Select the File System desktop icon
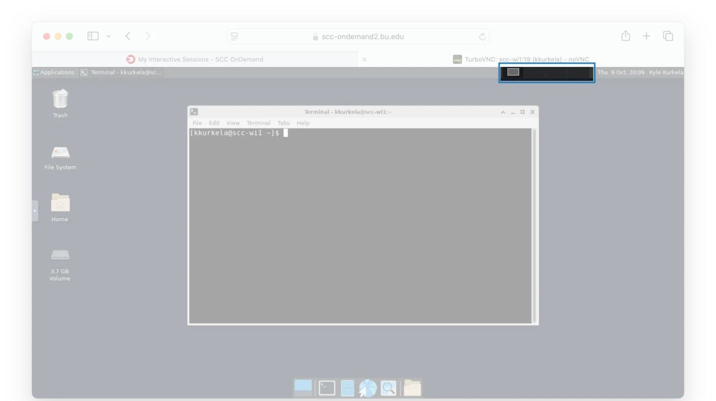Screen dimensions: 716x401 click(60, 158)
